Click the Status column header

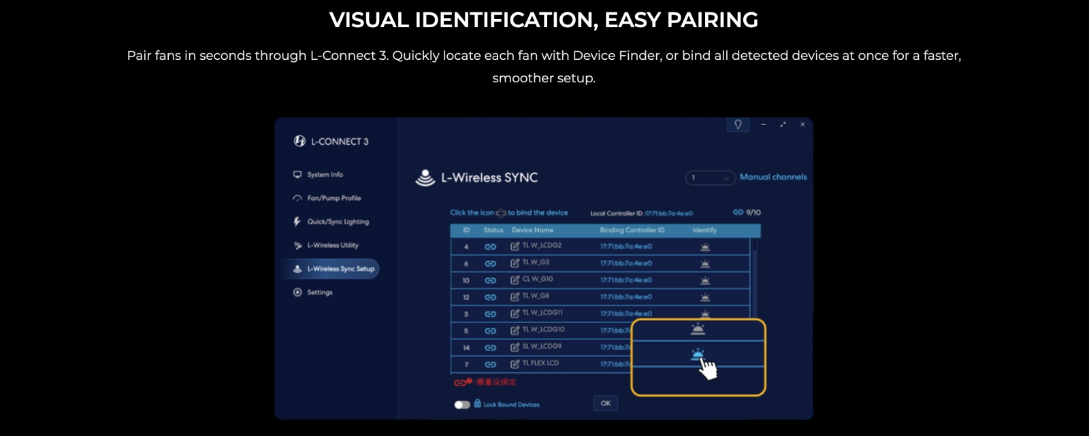pos(493,231)
